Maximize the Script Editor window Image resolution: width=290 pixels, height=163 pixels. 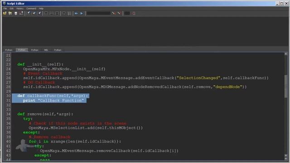[282, 4]
